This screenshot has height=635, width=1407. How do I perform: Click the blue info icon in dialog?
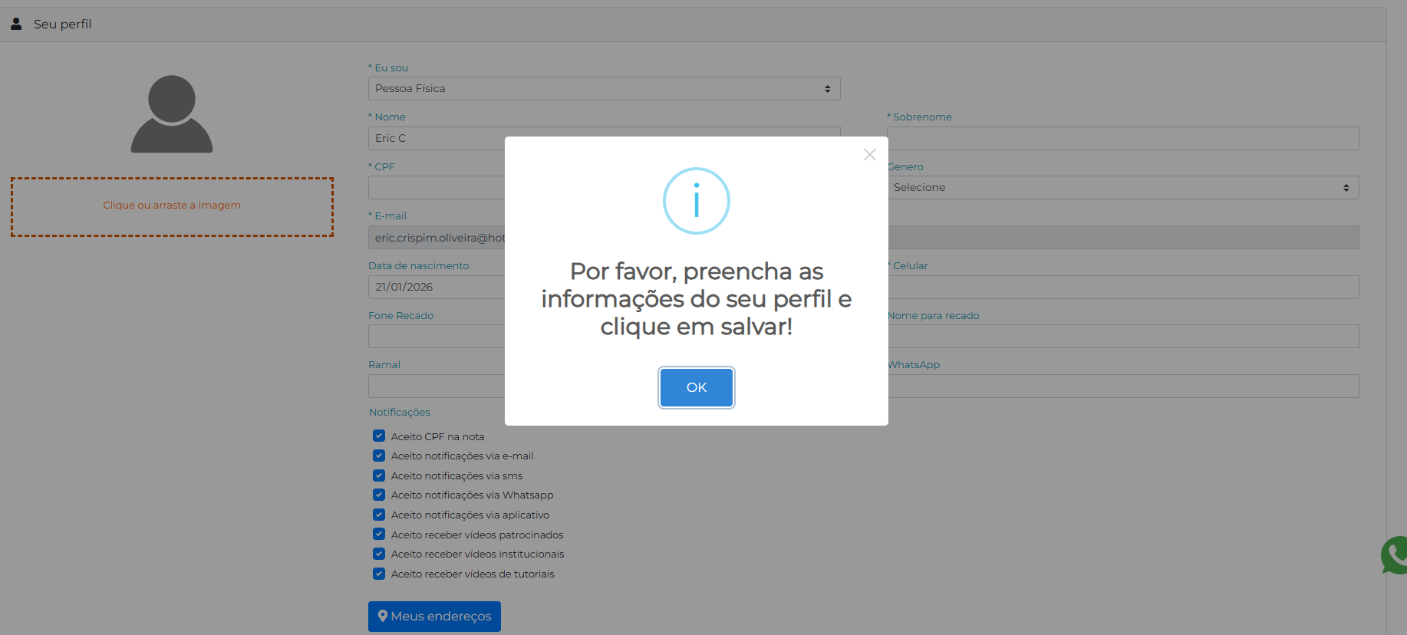point(696,201)
